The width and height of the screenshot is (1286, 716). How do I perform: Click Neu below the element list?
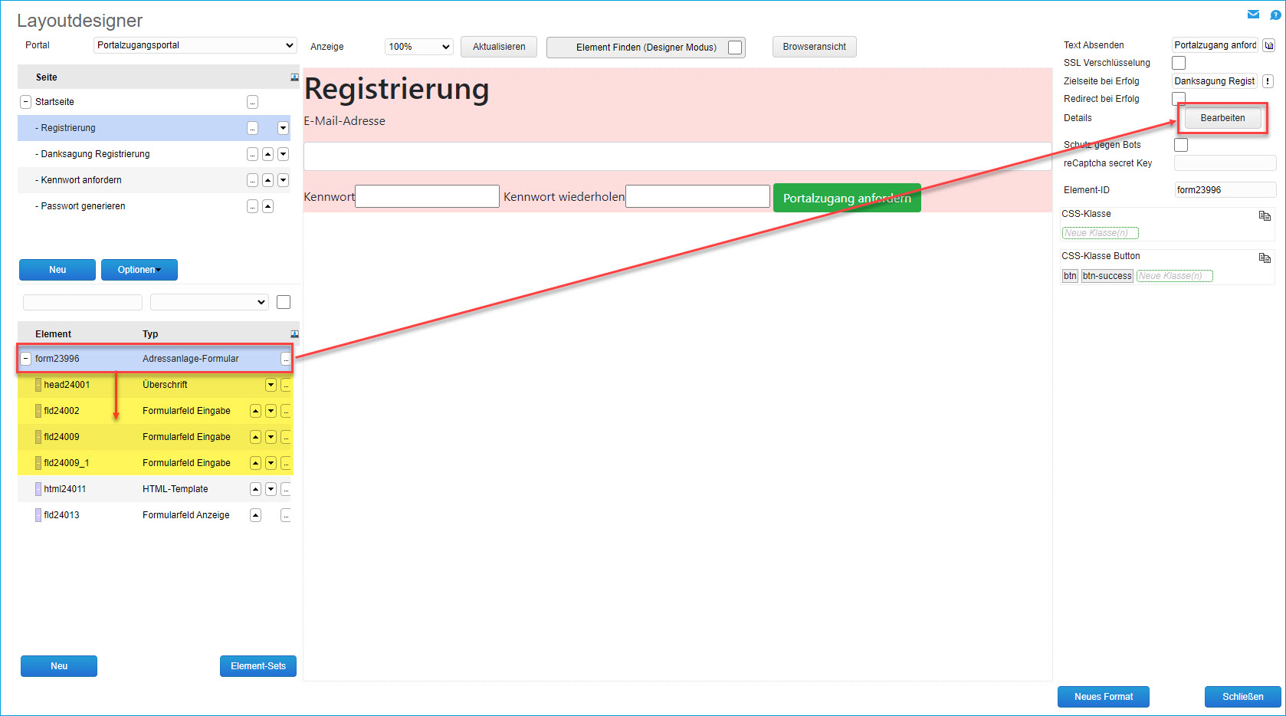[x=59, y=666]
